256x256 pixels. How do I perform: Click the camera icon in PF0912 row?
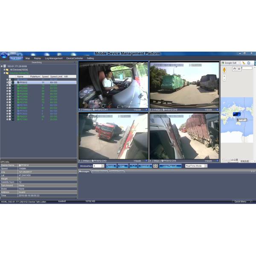(x=13, y=82)
